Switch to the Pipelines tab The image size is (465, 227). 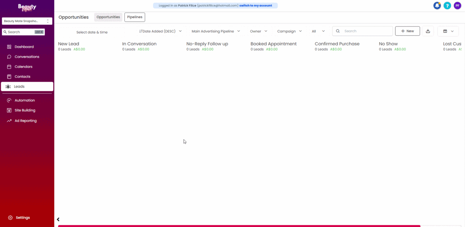click(134, 17)
